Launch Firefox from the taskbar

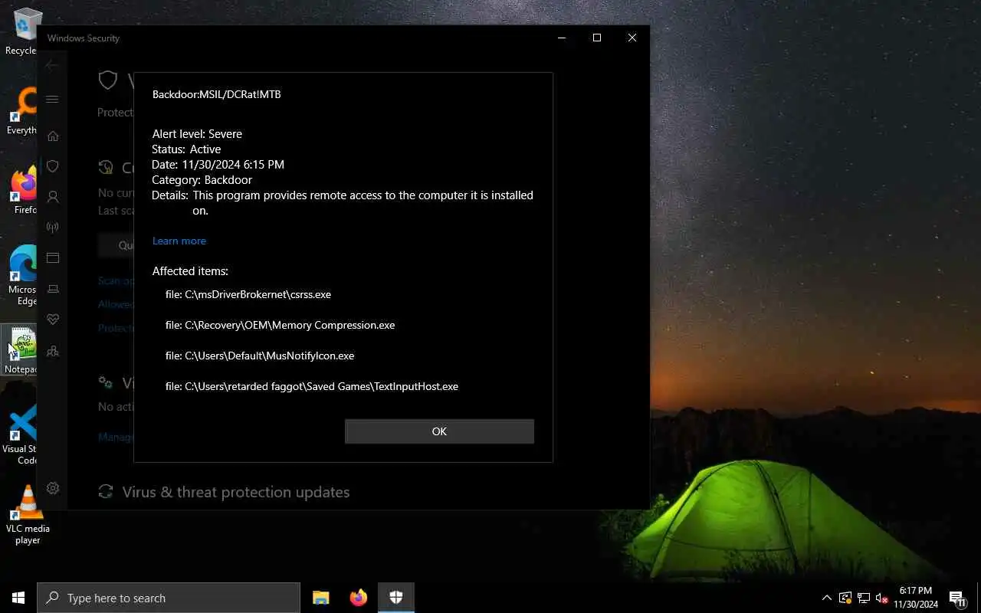(x=358, y=598)
